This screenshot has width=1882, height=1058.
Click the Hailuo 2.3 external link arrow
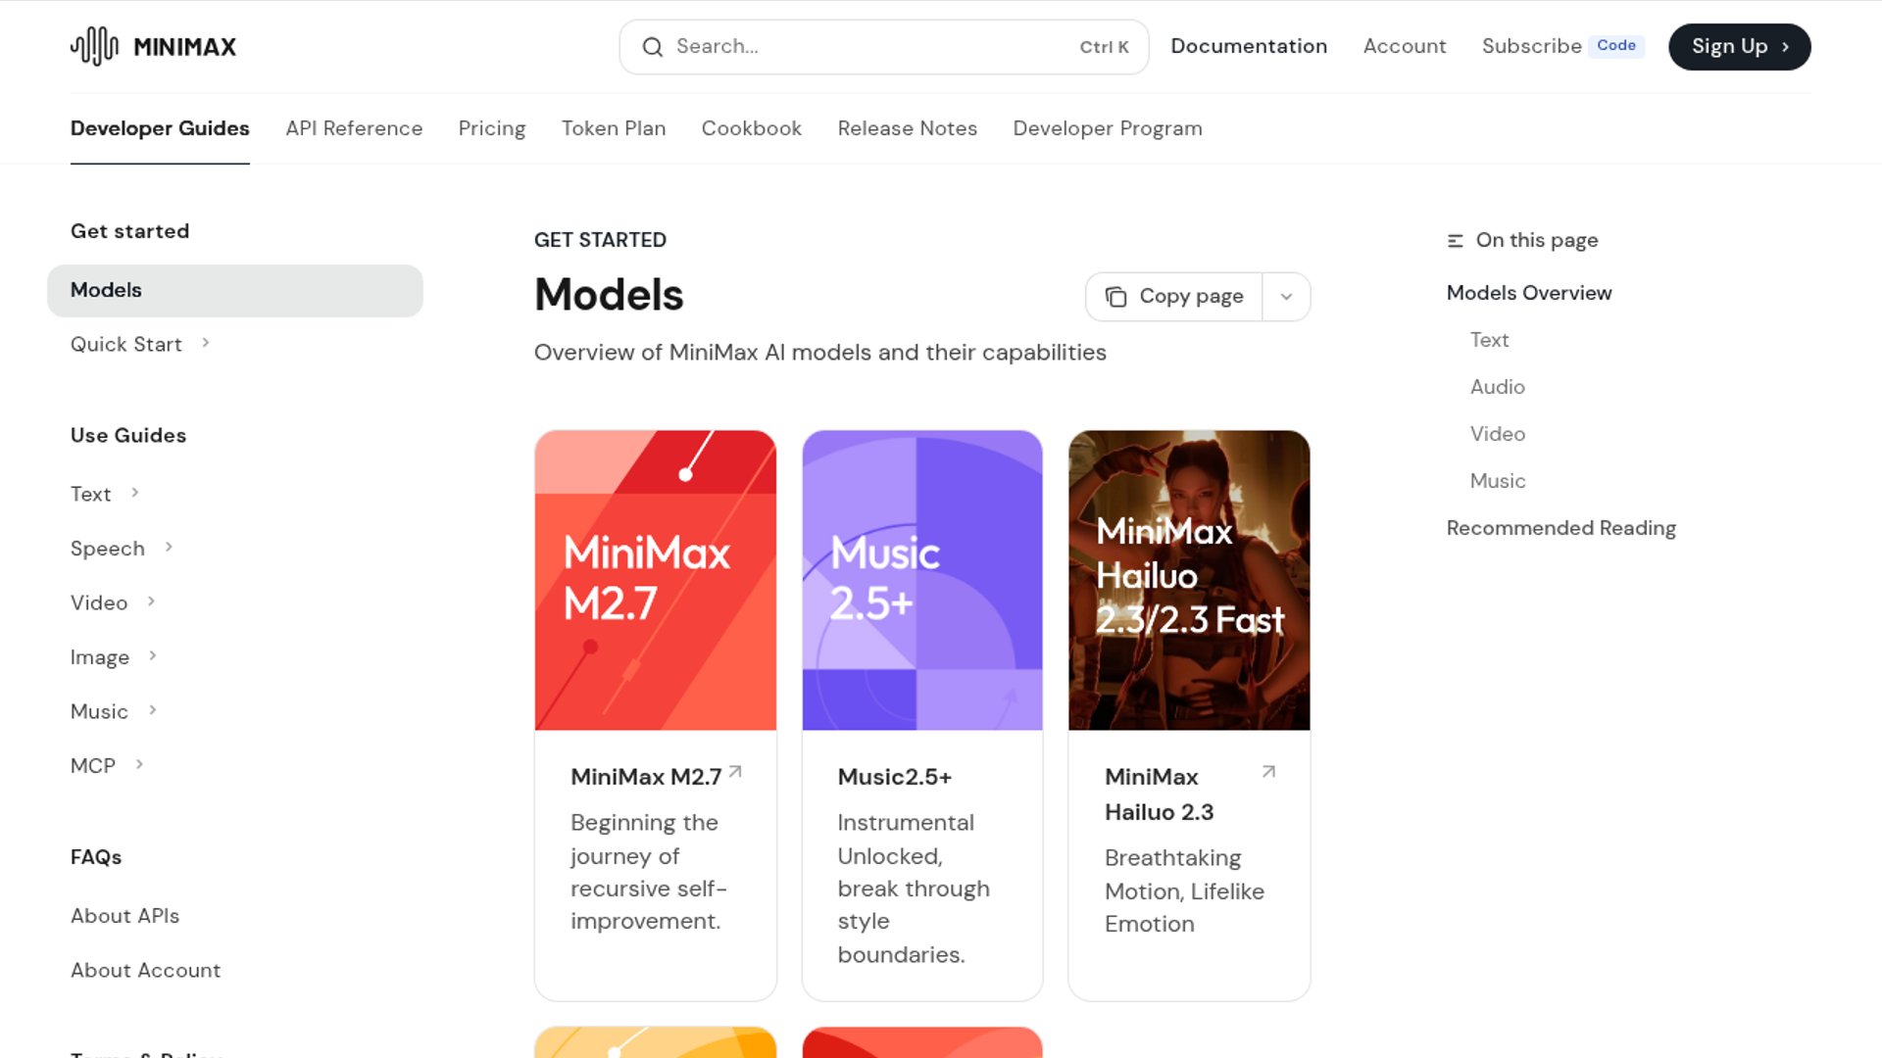[1268, 772]
